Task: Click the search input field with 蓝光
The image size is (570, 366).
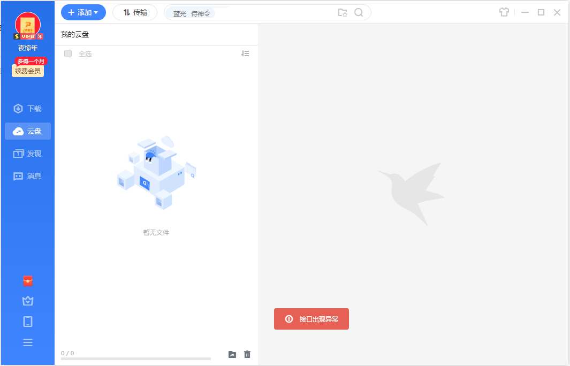Action: point(268,13)
